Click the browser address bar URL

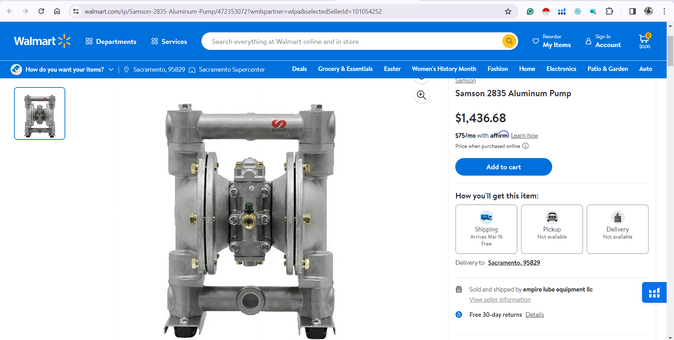point(233,11)
